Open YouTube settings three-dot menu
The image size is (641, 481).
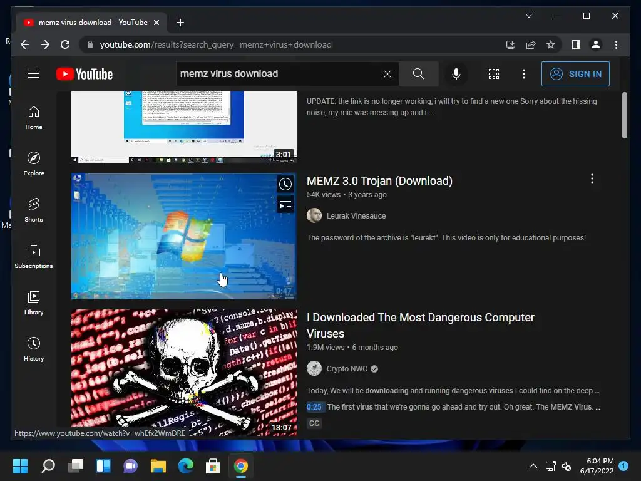tap(524, 74)
